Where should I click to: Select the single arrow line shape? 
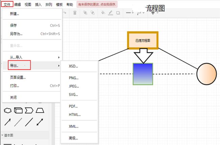click(7, 122)
